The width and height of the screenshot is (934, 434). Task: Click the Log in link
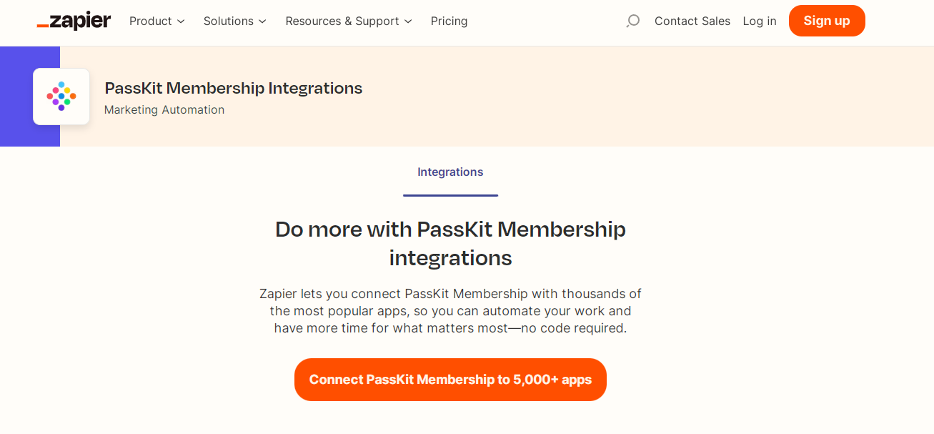[x=759, y=21]
